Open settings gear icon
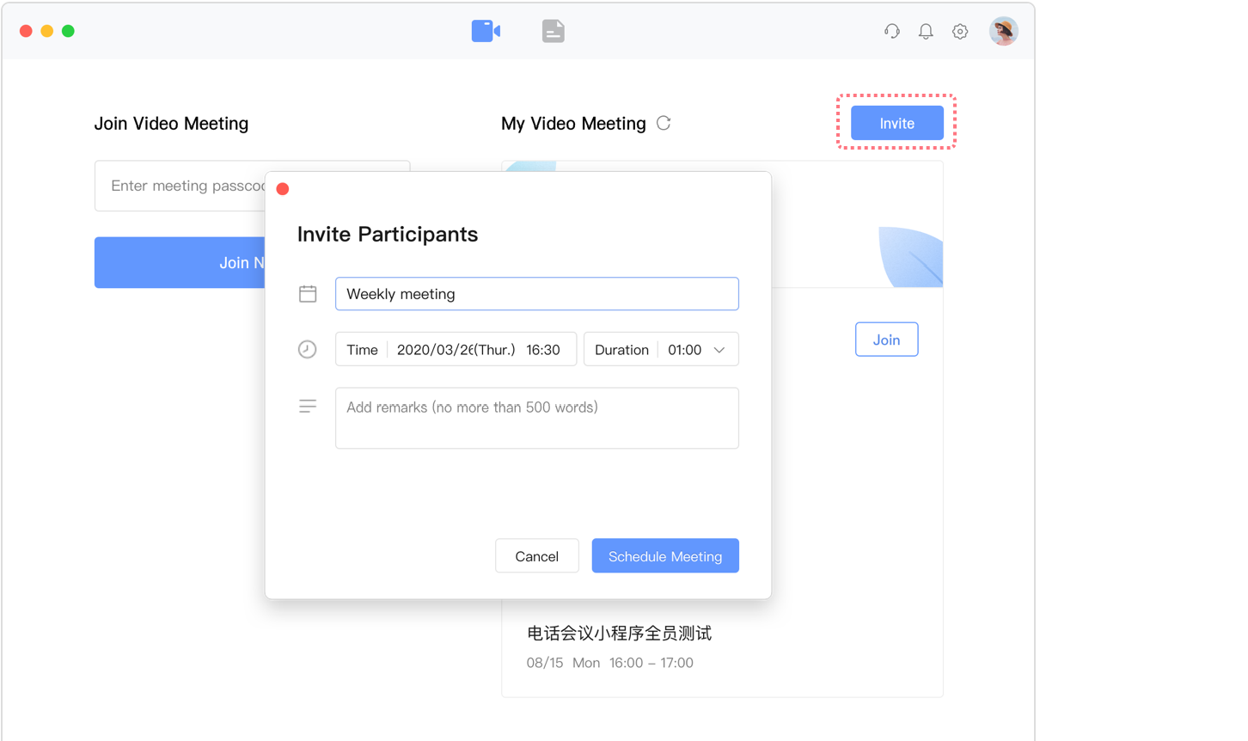This screenshot has width=1248, height=741. click(x=960, y=32)
